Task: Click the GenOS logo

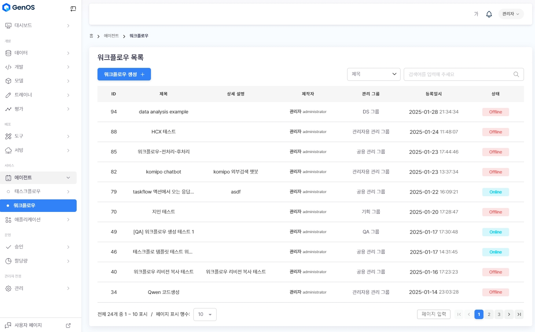Action: 20,7
